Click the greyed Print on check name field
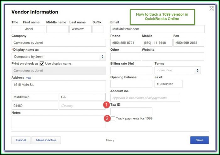The height and width of the screenshot is (155, 220). pos(59,71)
